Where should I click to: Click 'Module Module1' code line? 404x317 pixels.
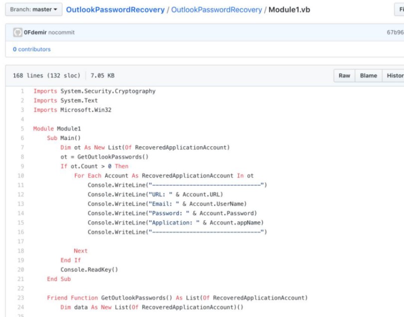click(x=57, y=128)
